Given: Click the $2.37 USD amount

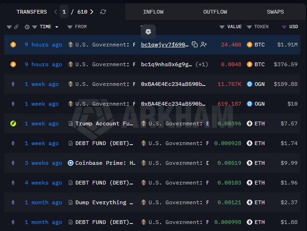Looking at the screenshot, I should pos(289,202).
